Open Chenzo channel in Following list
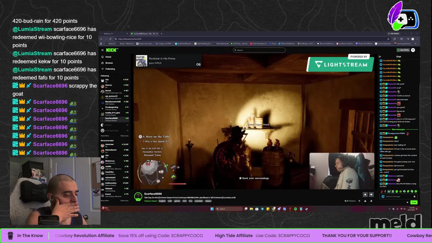This screenshot has height=243, width=432. (115, 85)
